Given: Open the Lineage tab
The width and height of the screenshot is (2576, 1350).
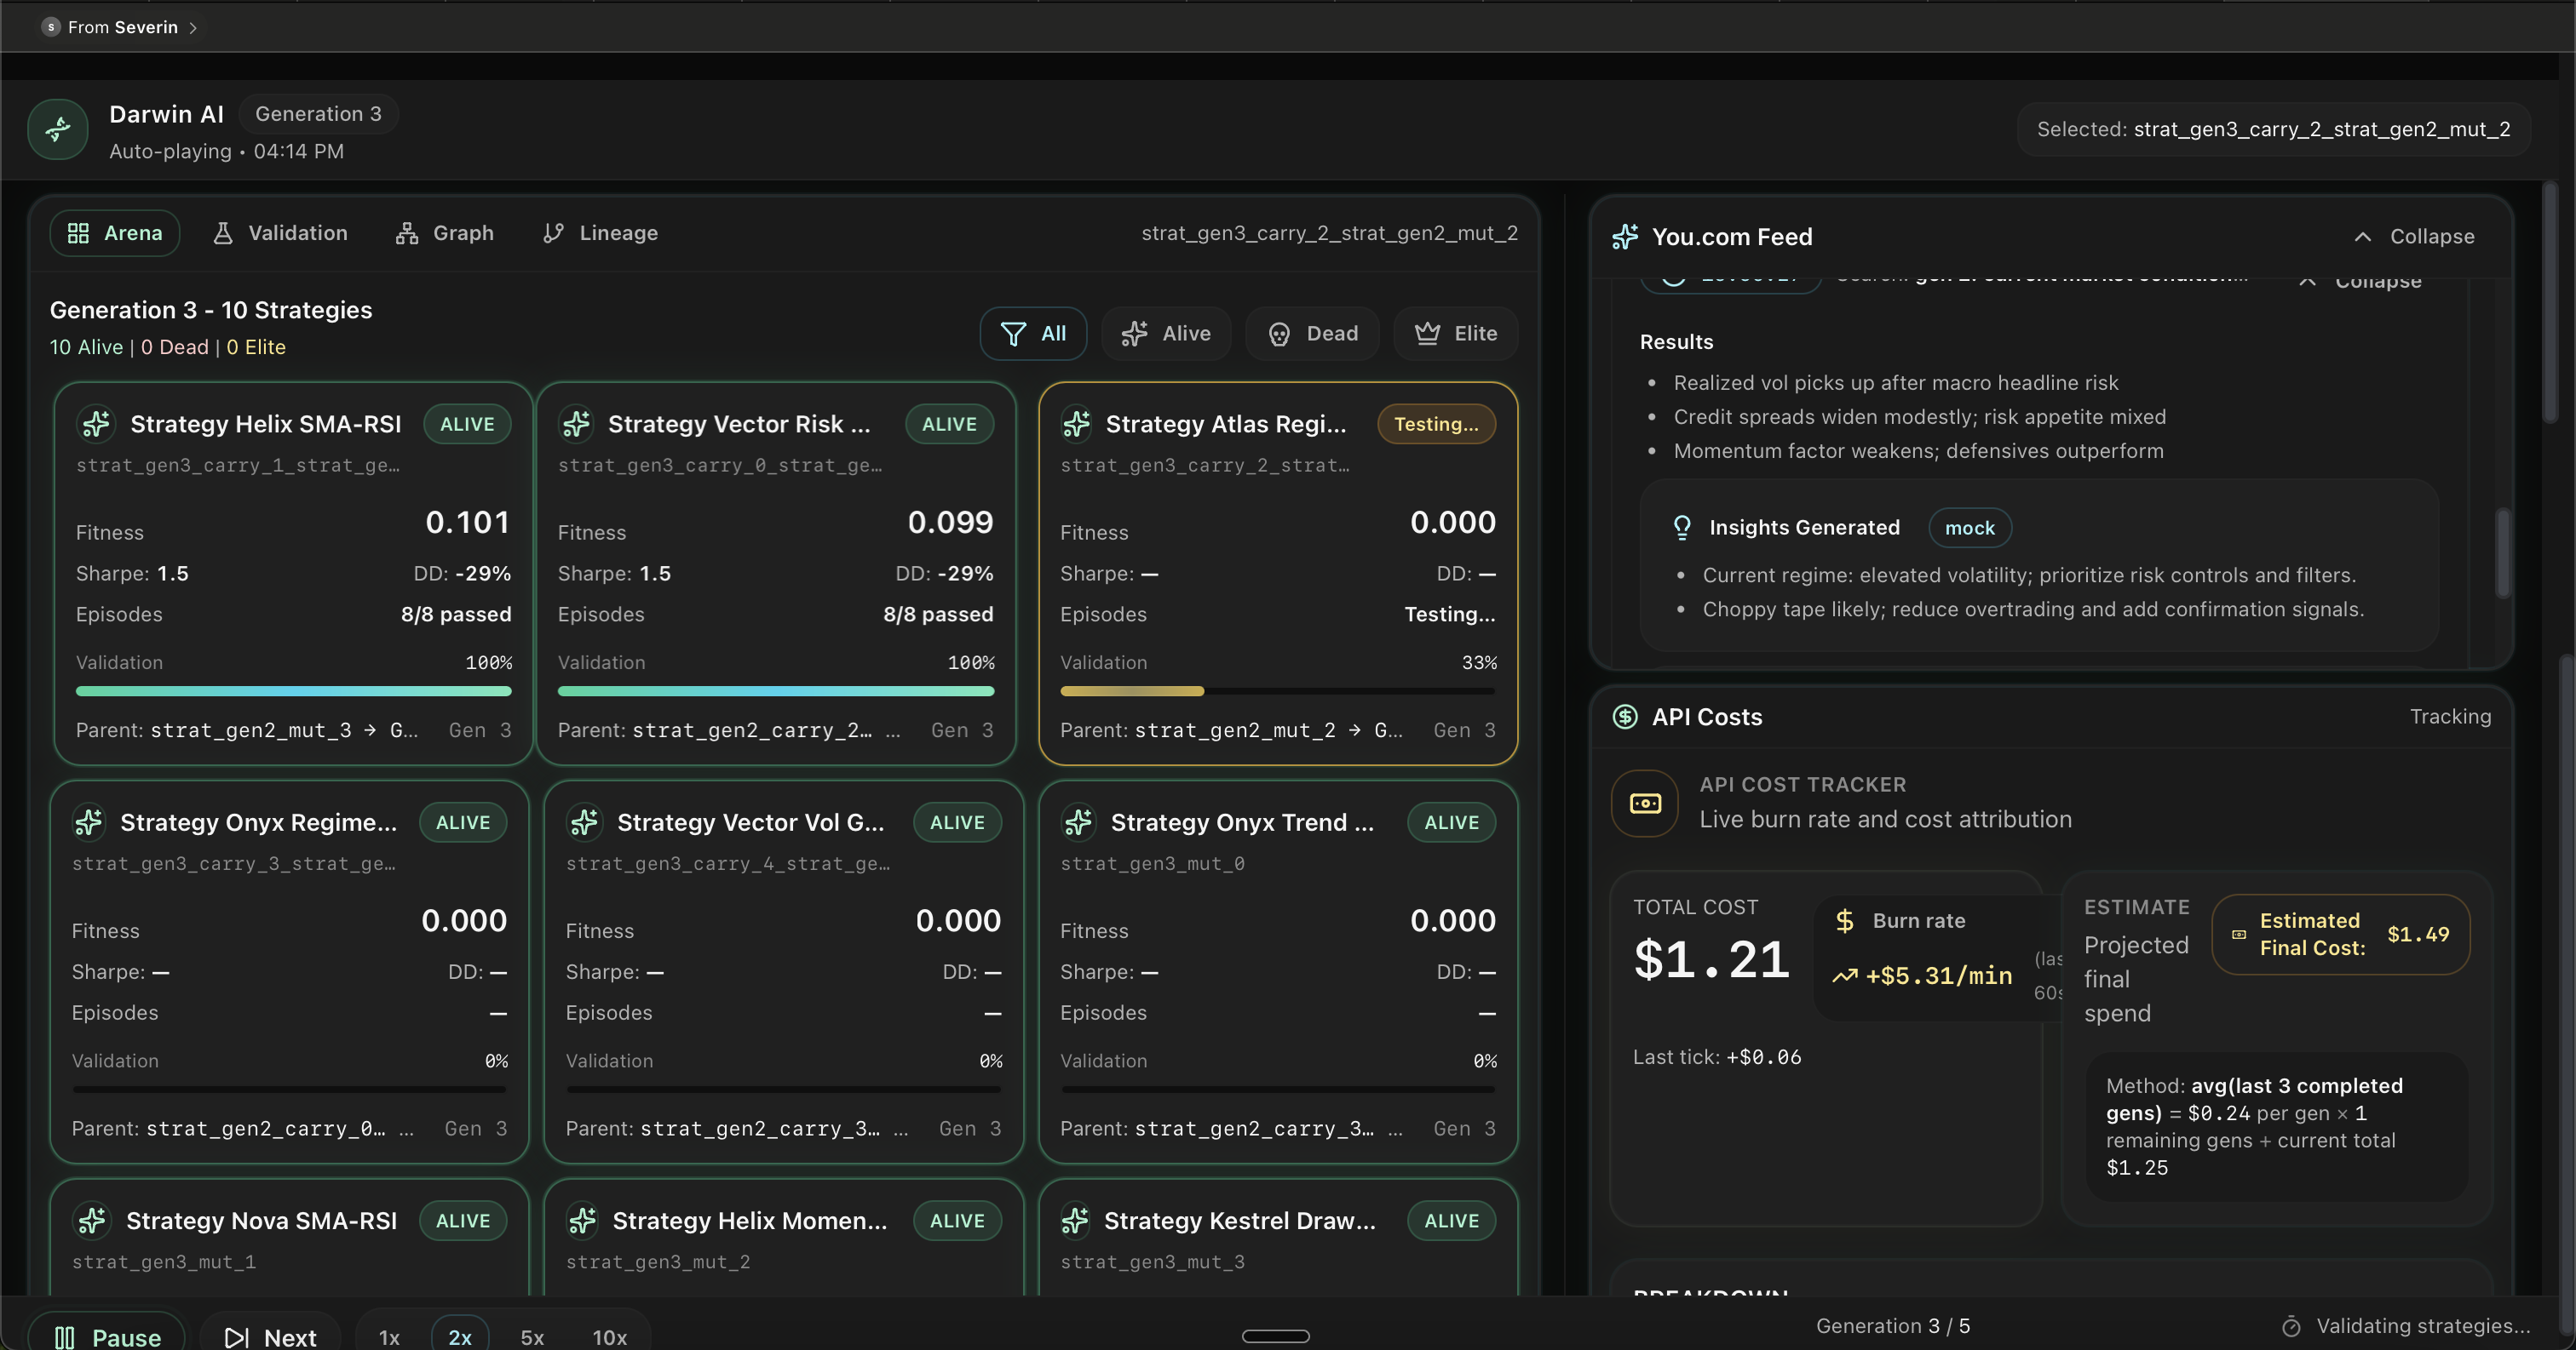Looking at the screenshot, I should [x=600, y=233].
